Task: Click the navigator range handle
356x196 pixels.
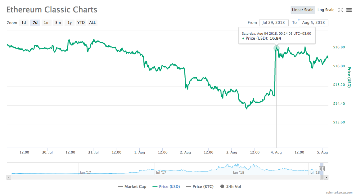Action: [x=322, y=169]
